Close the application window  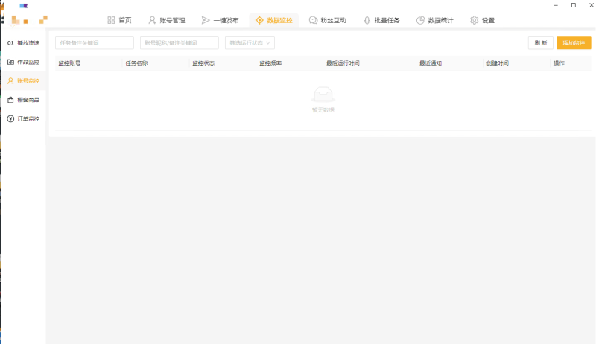point(592,5)
